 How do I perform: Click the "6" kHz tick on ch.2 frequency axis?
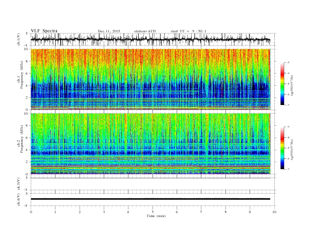click(x=27, y=138)
